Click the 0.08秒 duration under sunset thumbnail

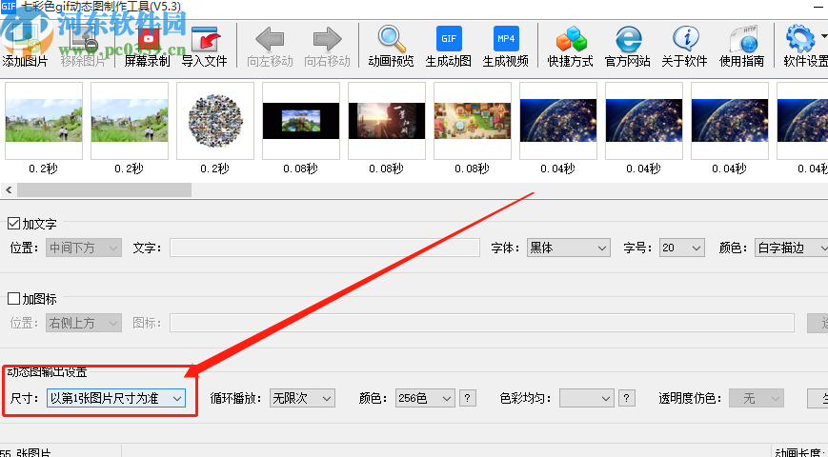[387, 169]
